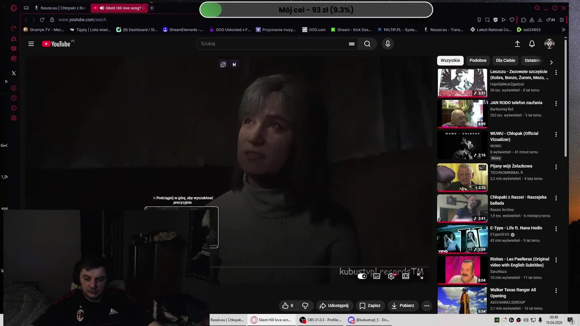Expand hidden bookmarks with double chevron
This screenshot has height=326, width=580.
[x=563, y=30]
